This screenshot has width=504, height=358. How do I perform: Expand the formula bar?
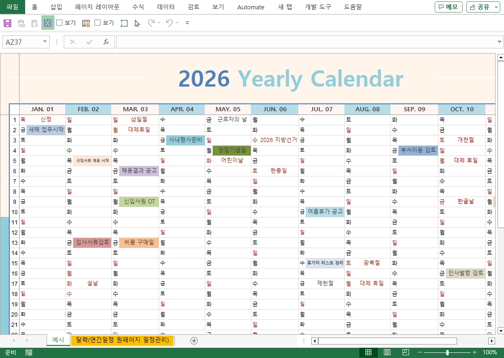[x=499, y=42]
